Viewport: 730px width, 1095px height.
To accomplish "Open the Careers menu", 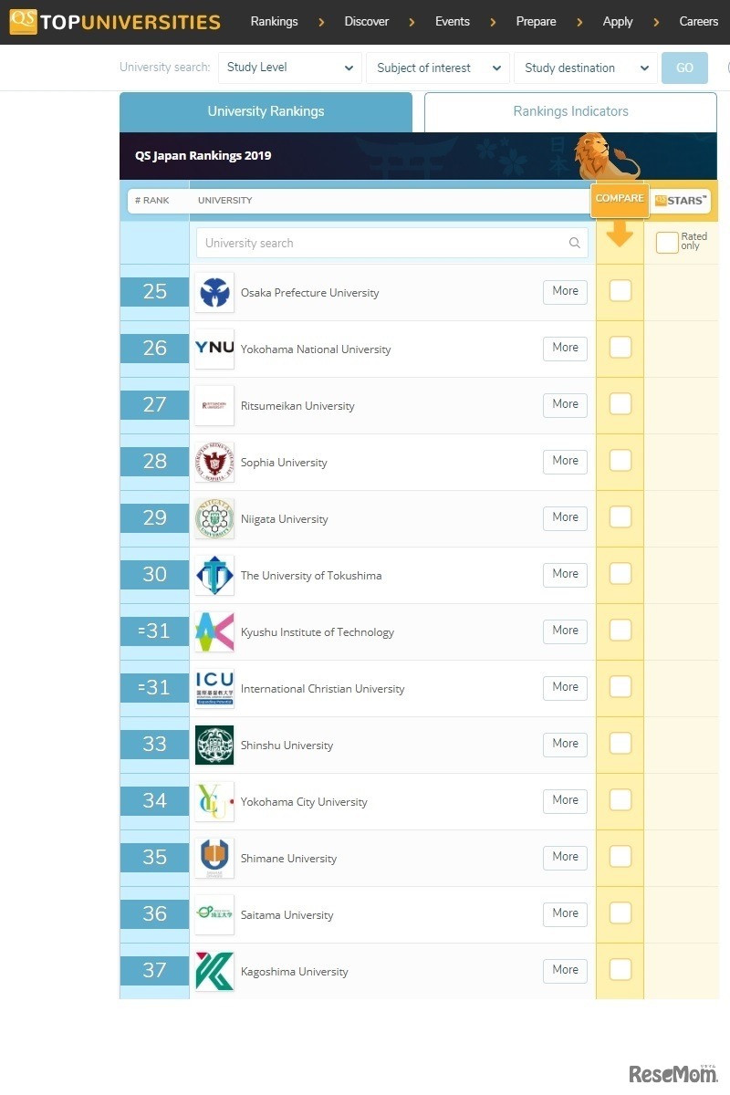I will (x=699, y=21).
